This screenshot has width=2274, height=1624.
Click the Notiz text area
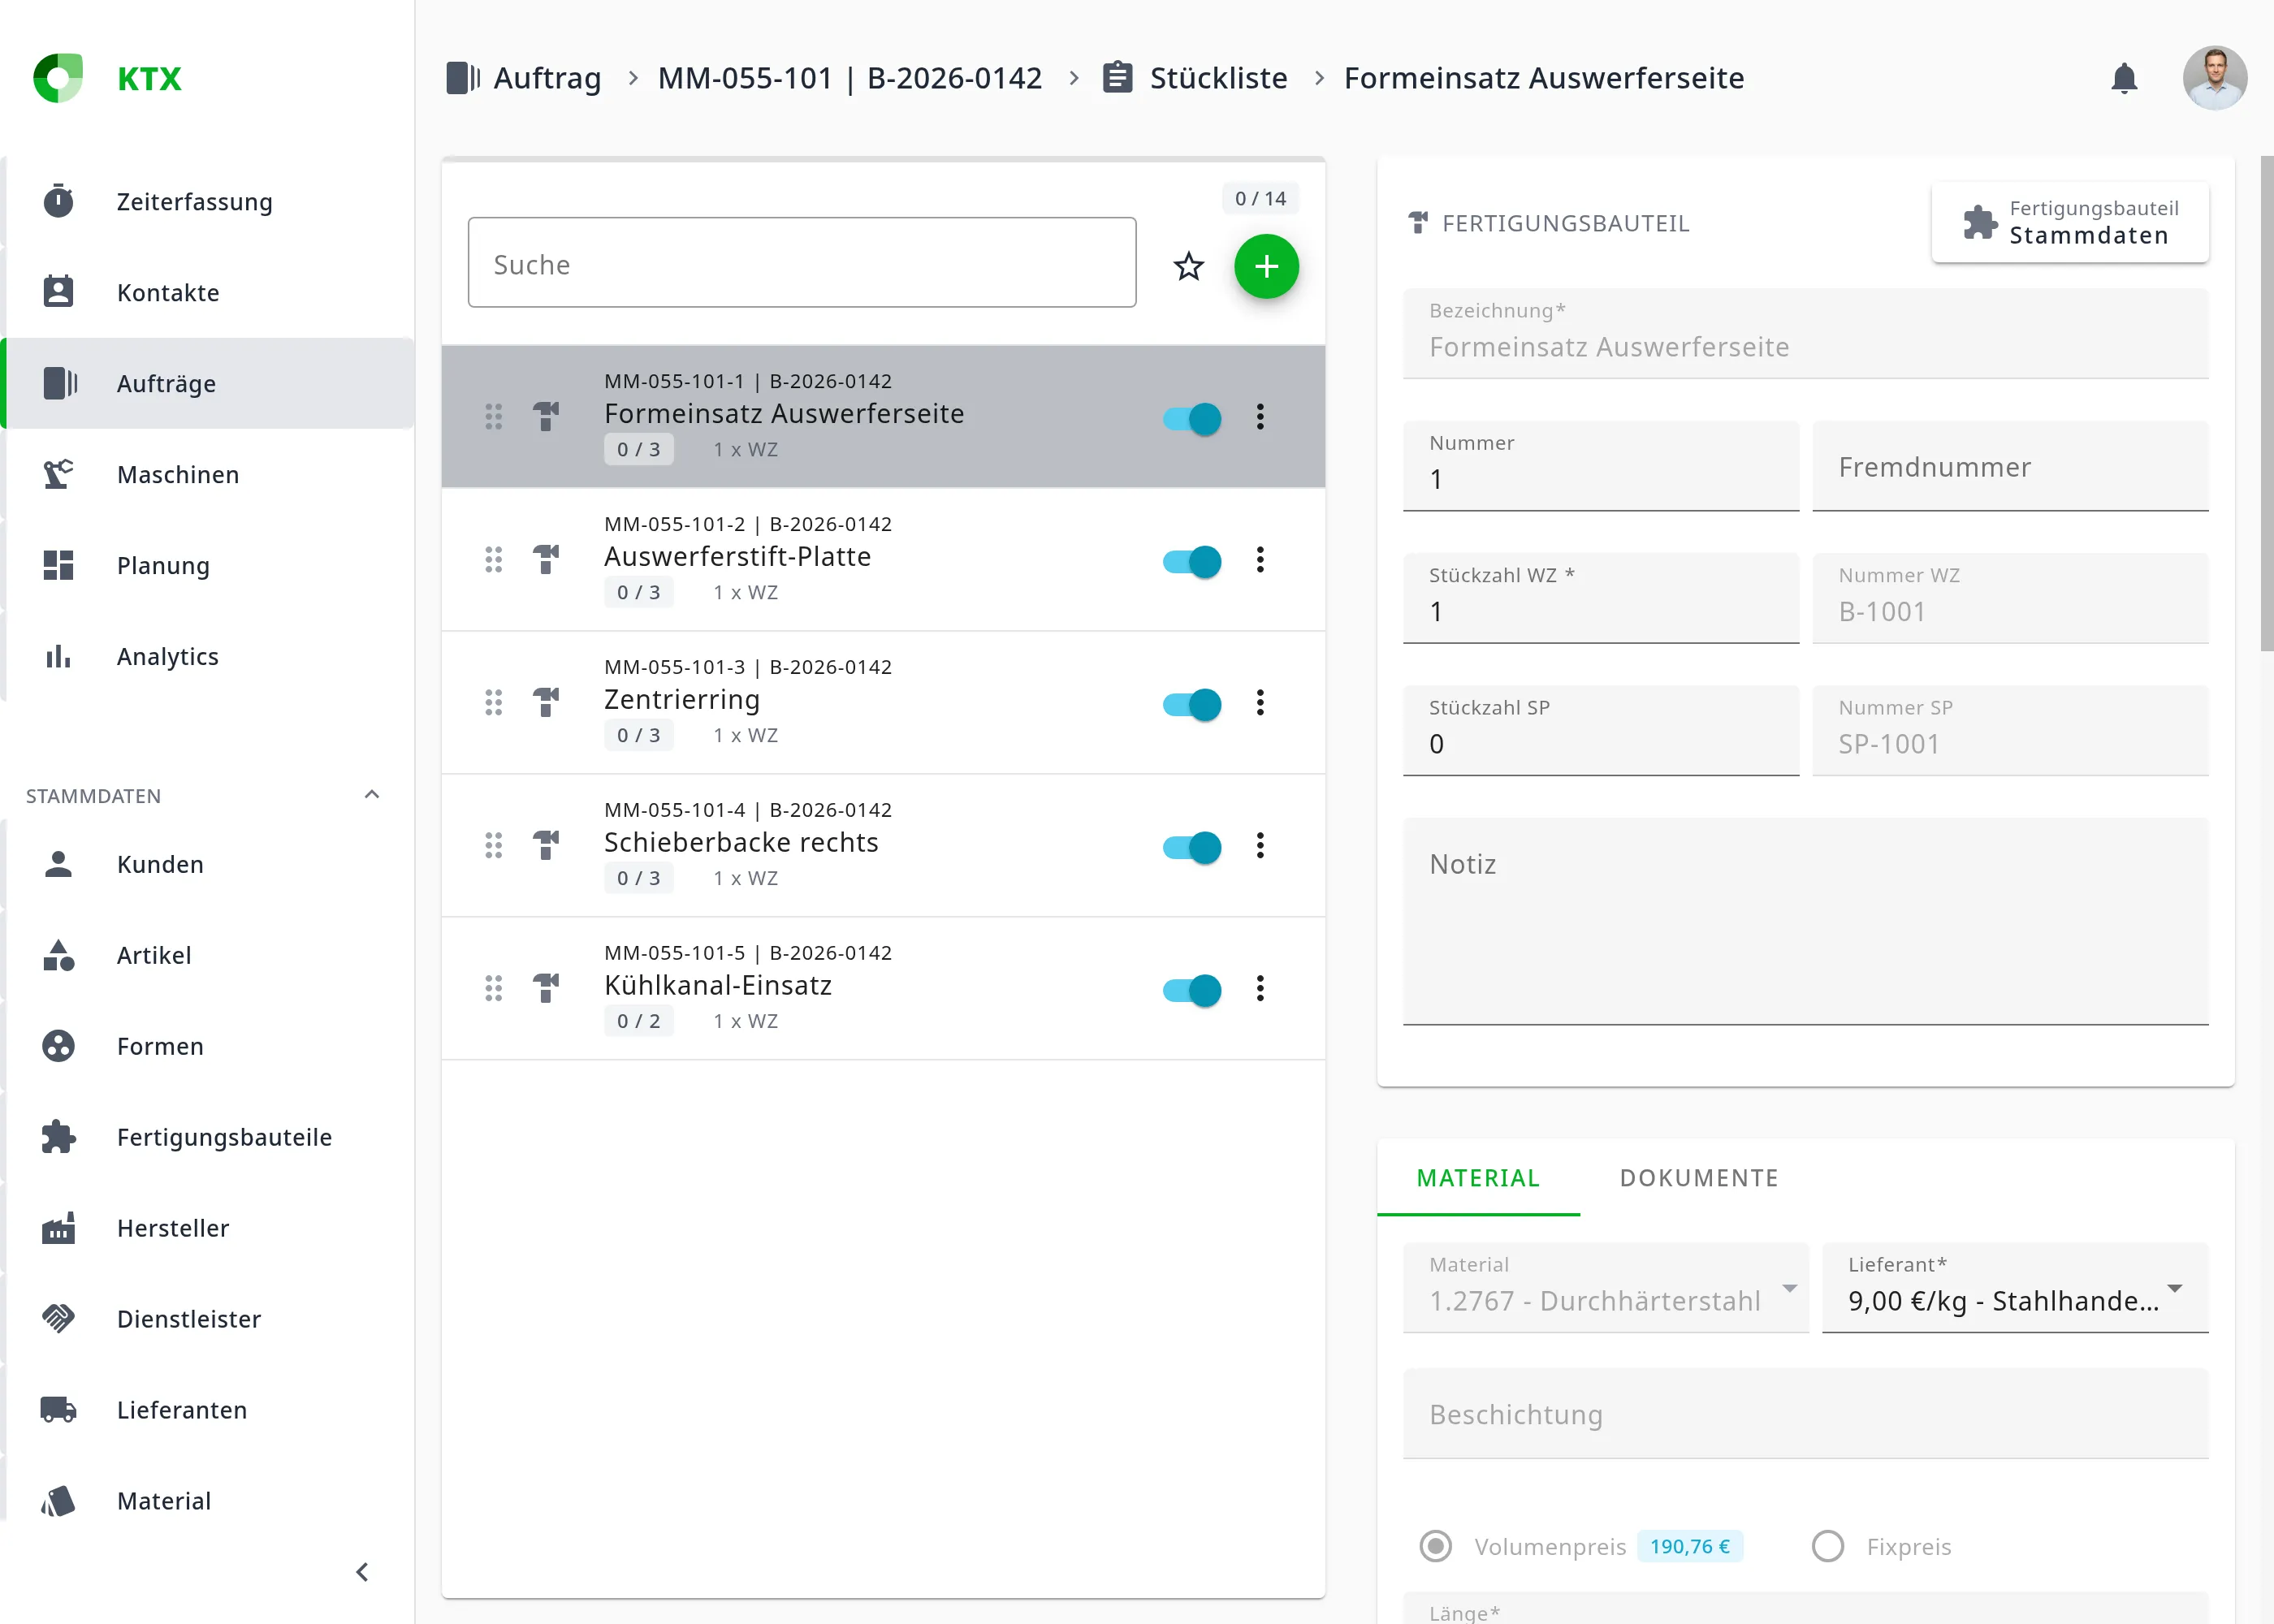[1805, 921]
